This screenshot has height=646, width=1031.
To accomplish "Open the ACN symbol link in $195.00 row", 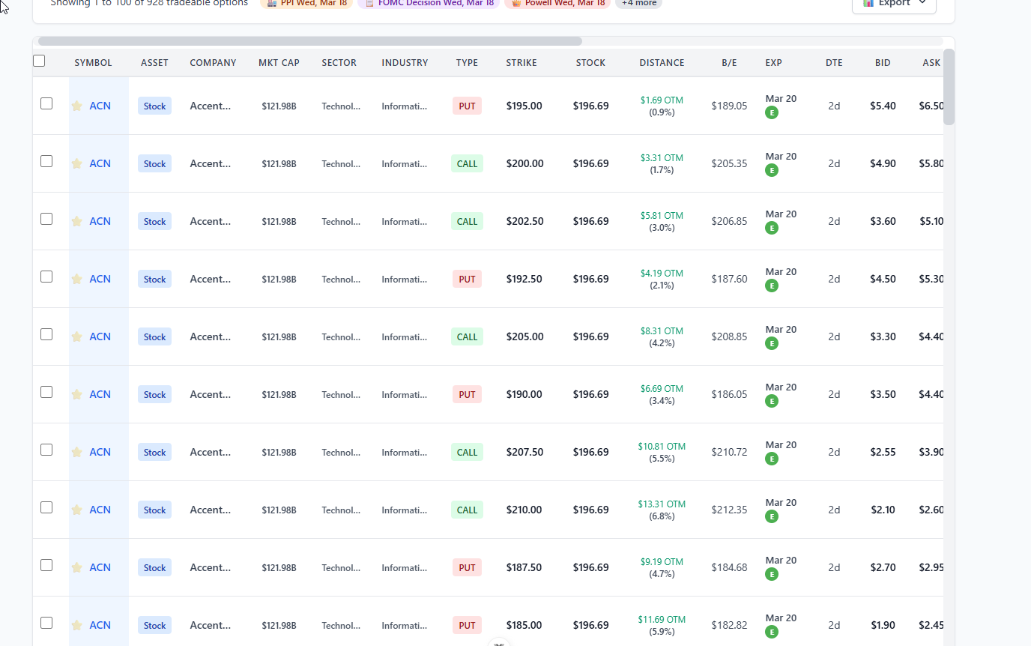I will pos(100,106).
